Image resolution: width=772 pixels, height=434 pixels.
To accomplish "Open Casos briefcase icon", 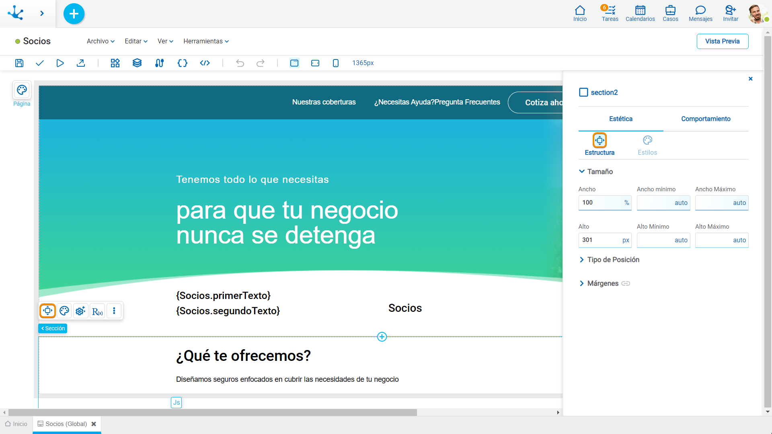I will tap(670, 14).
